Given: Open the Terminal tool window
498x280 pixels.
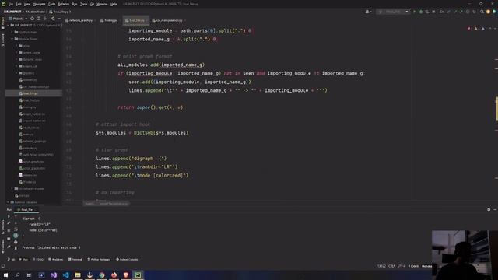Looking at the screenshot, I should tap(75, 259).
